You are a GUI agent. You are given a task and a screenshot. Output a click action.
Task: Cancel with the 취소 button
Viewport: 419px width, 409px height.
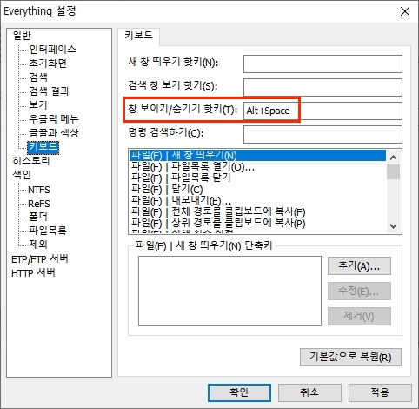click(x=309, y=392)
